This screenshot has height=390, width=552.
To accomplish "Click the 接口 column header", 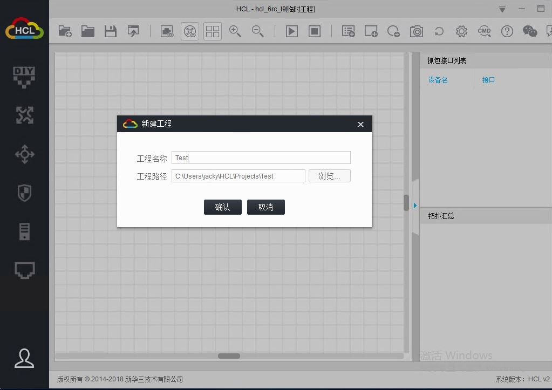I will pos(488,80).
